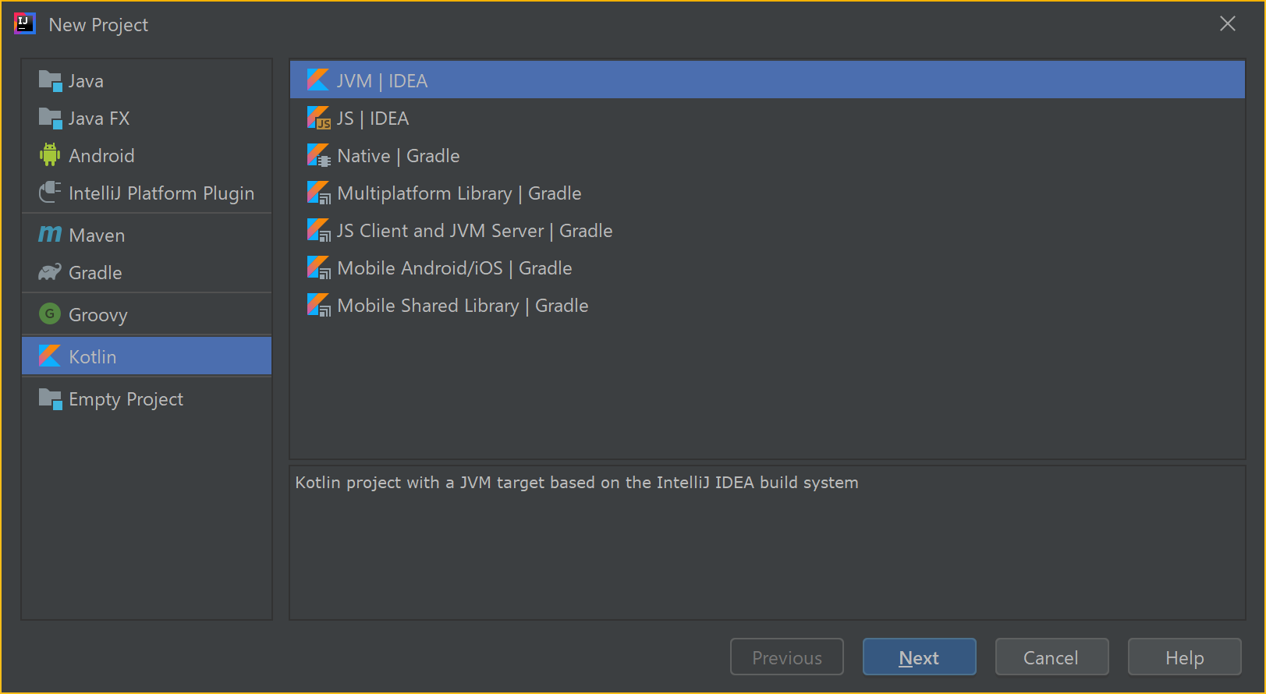This screenshot has height=694, width=1266.
Task: Select the Groovy icon
Action: click(x=48, y=313)
